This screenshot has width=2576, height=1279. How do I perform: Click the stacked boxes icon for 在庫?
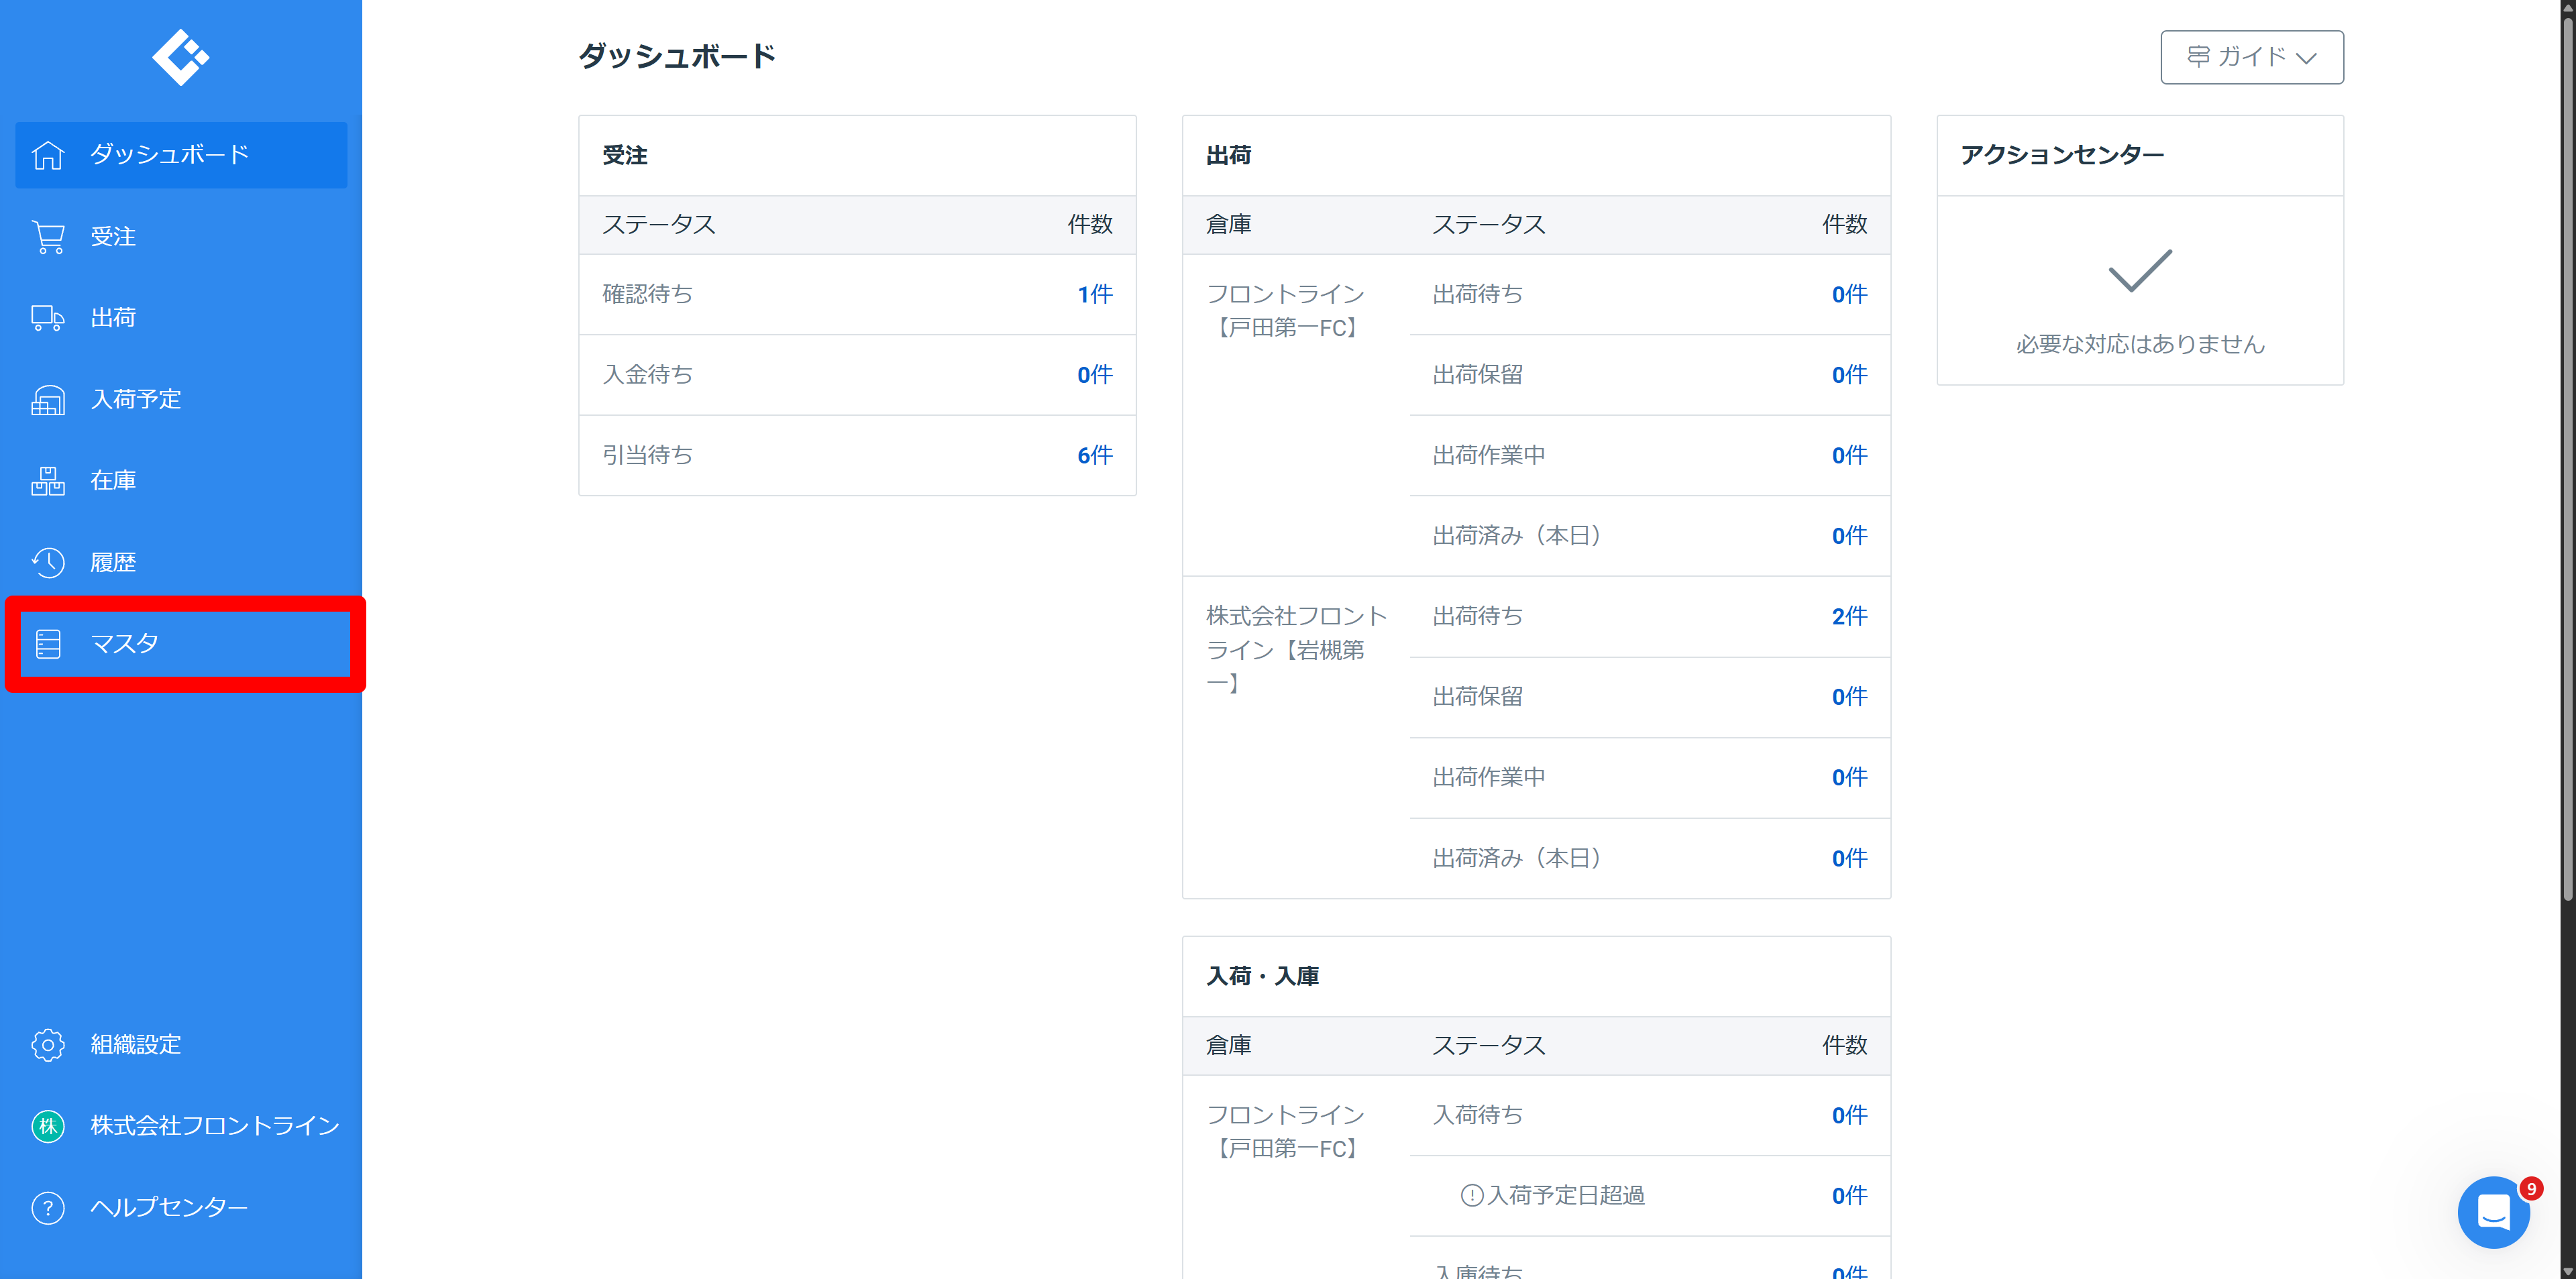pyautogui.click(x=47, y=481)
